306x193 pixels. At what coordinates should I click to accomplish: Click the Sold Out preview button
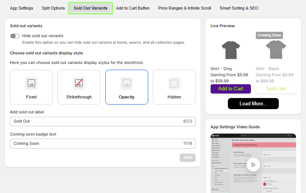pos(276,89)
